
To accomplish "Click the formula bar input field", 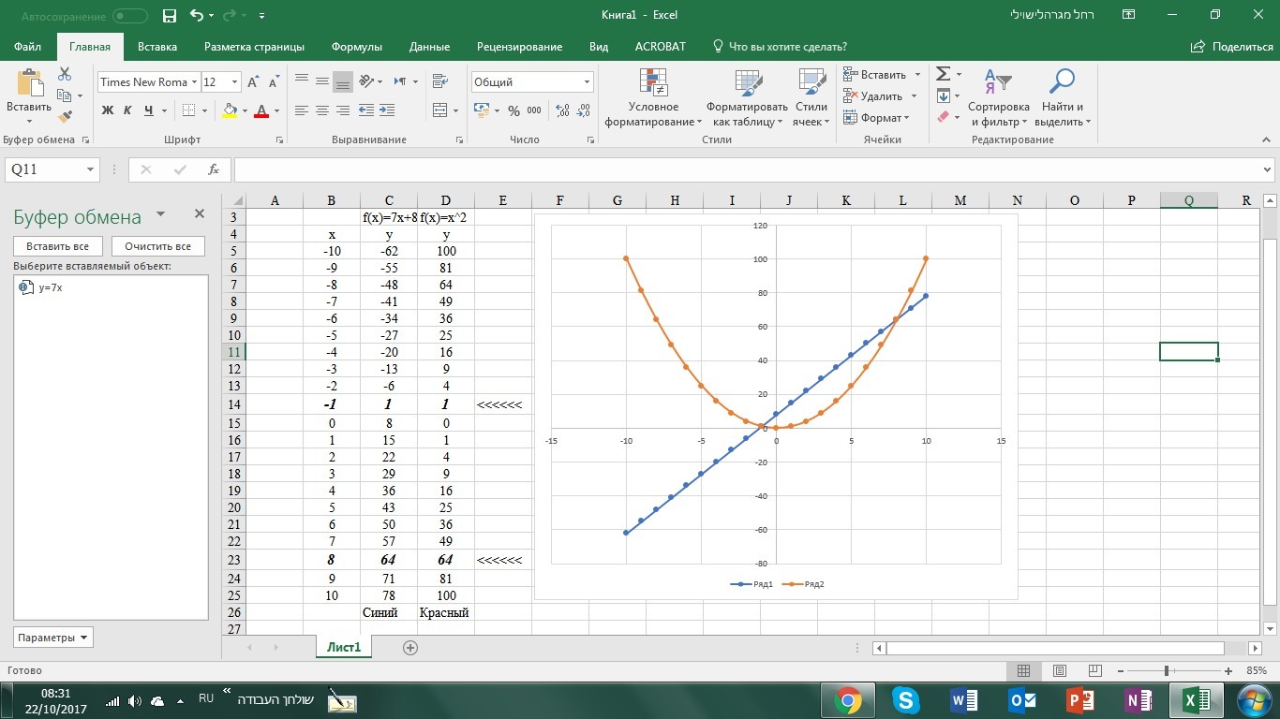I will [x=747, y=169].
